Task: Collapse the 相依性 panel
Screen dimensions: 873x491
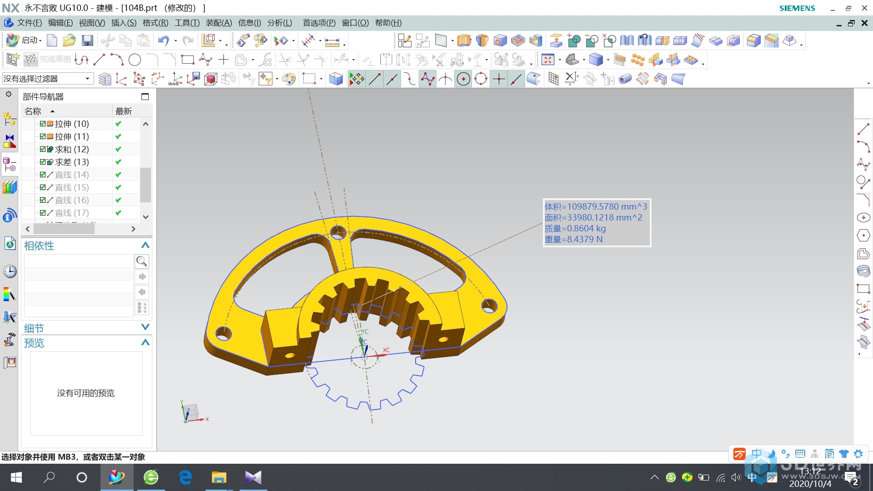Action: 145,245
